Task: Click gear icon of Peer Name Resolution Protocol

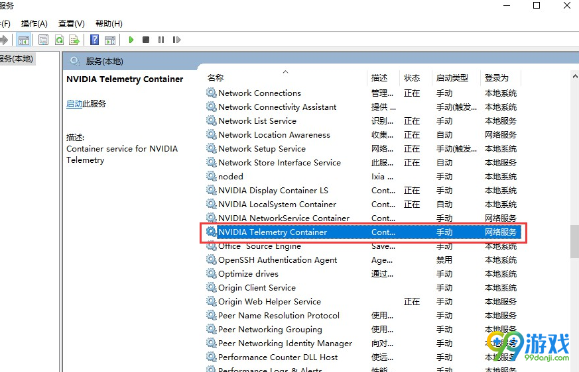Action: tap(211, 315)
